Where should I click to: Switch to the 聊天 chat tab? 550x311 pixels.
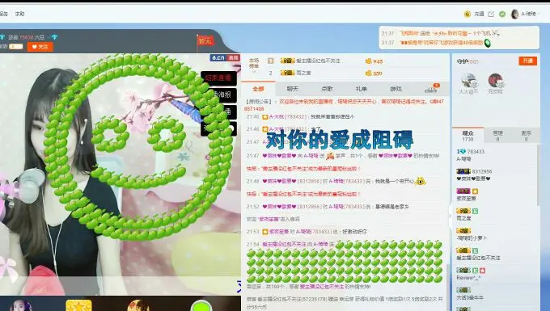click(292, 89)
